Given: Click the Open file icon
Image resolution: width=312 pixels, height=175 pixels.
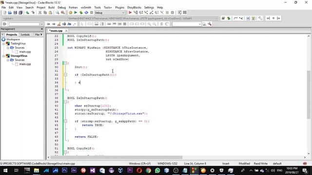Looking at the screenshot, I should [10, 13].
